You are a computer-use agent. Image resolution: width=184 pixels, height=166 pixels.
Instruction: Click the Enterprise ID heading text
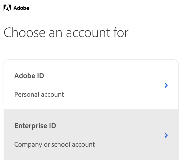click(35, 126)
